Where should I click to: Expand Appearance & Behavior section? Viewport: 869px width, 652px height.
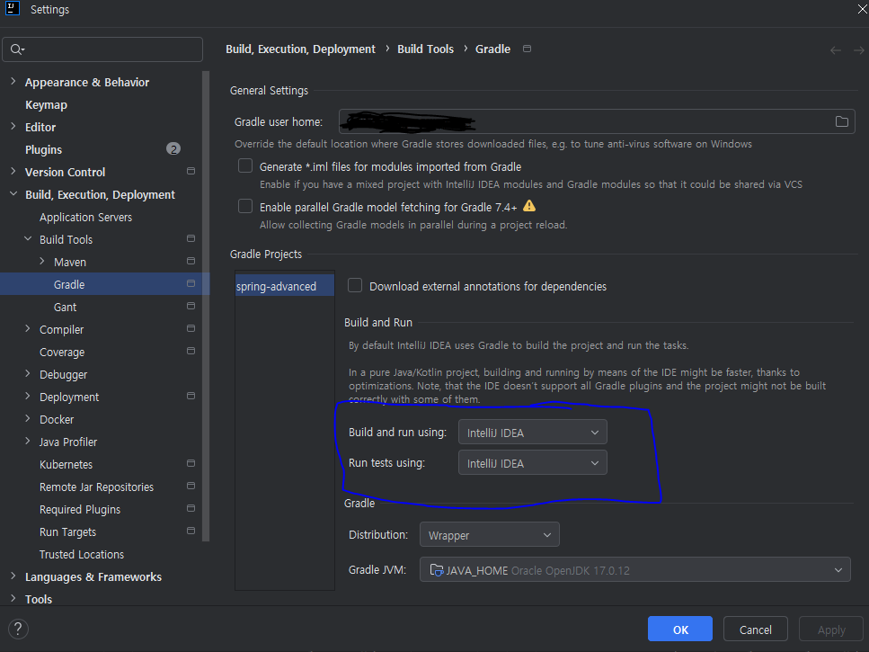13,82
